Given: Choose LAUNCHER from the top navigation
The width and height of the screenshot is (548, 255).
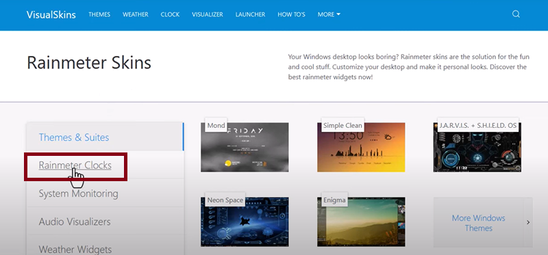Looking at the screenshot, I should pyautogui.click(x=250, y=14).
